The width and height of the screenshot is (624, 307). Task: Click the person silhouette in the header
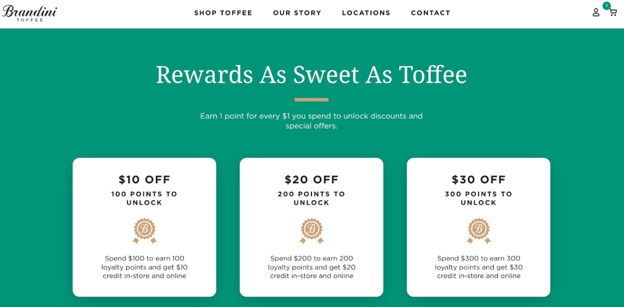point(596,13)
